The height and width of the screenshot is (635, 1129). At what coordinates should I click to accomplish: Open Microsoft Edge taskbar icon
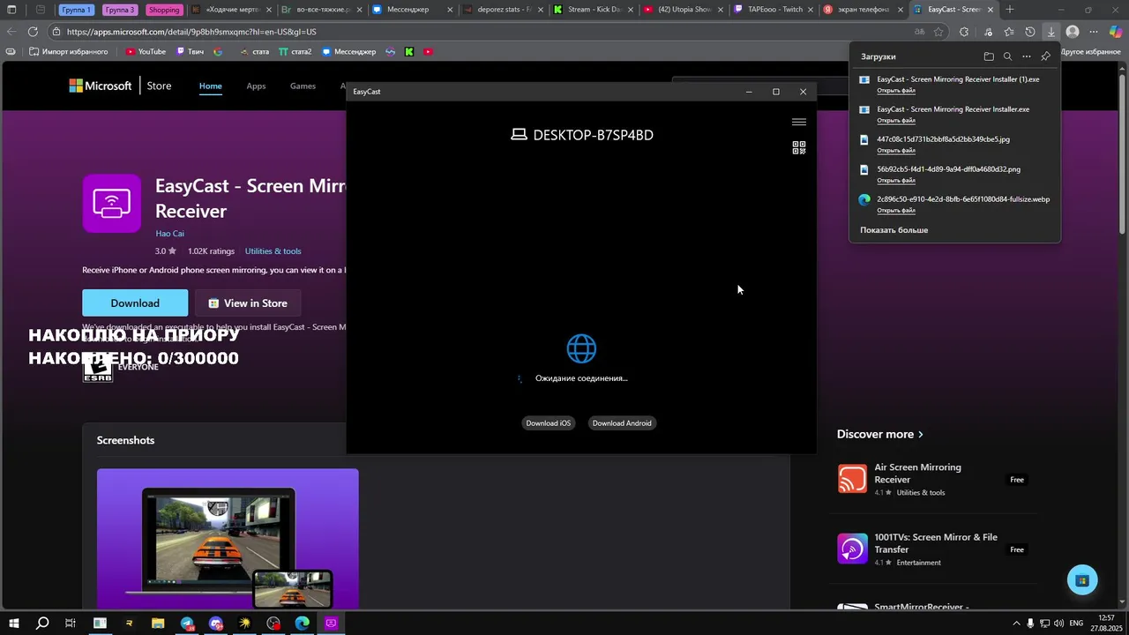pyautogui.click(x=303, y=624)
